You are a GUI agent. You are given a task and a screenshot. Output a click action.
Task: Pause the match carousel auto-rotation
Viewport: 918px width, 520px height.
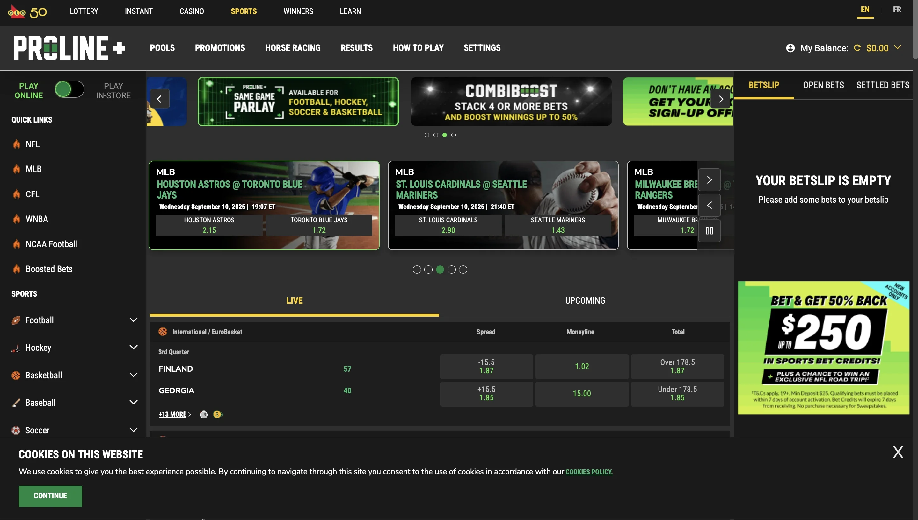coord(710,230)
